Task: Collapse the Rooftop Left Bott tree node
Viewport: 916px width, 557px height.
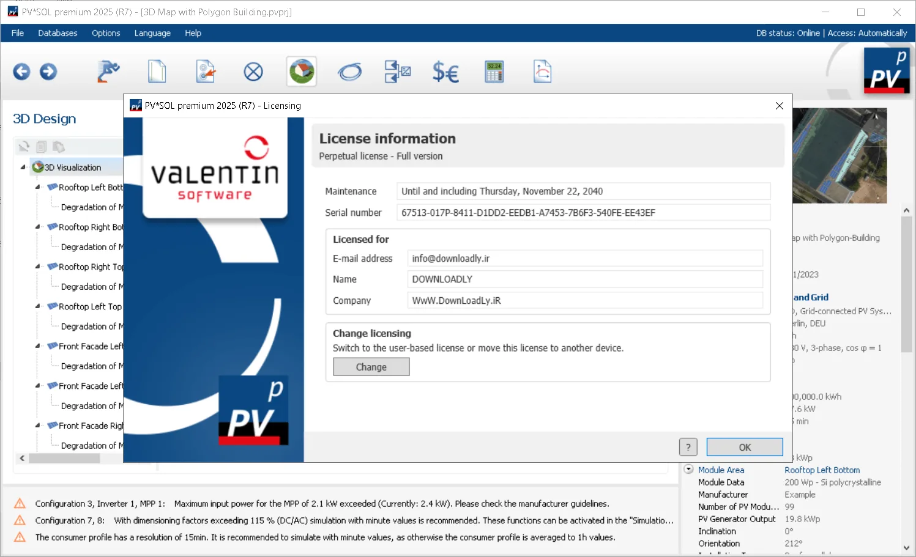Action: (x=37, y=187)
